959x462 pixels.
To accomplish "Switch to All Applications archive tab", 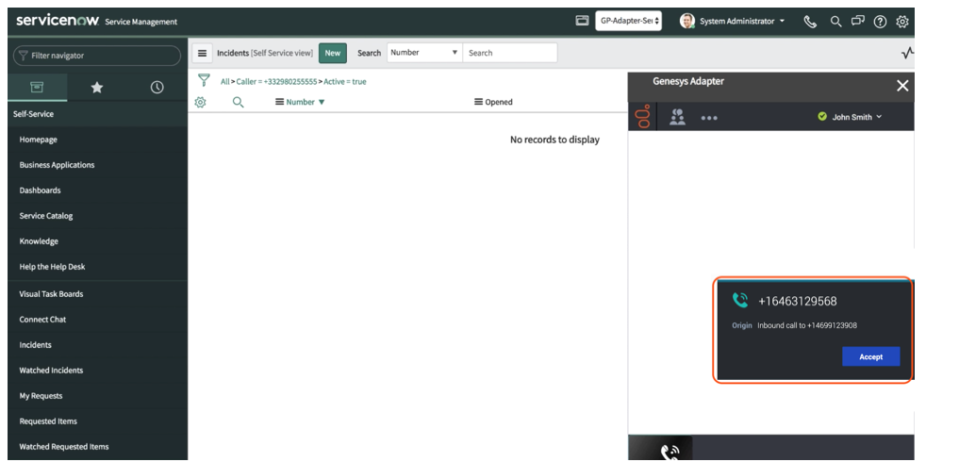I will (37, 87).
